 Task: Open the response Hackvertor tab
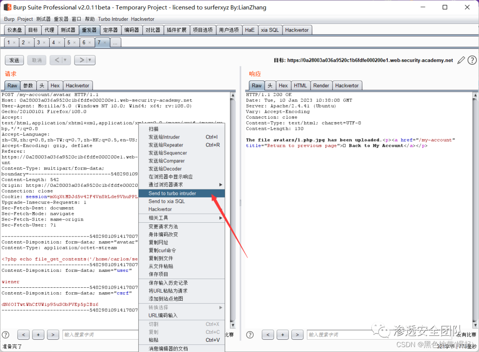point(347,86)
